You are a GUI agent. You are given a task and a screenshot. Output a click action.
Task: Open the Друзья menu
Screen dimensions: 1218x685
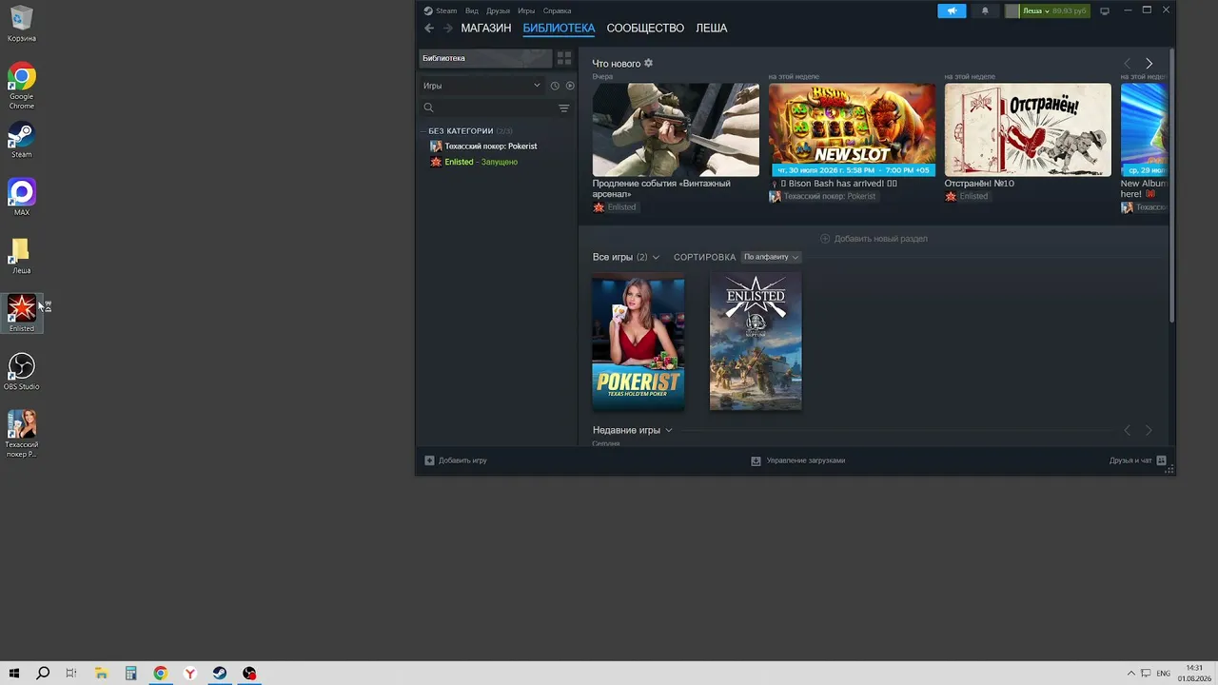pos(498,11)
